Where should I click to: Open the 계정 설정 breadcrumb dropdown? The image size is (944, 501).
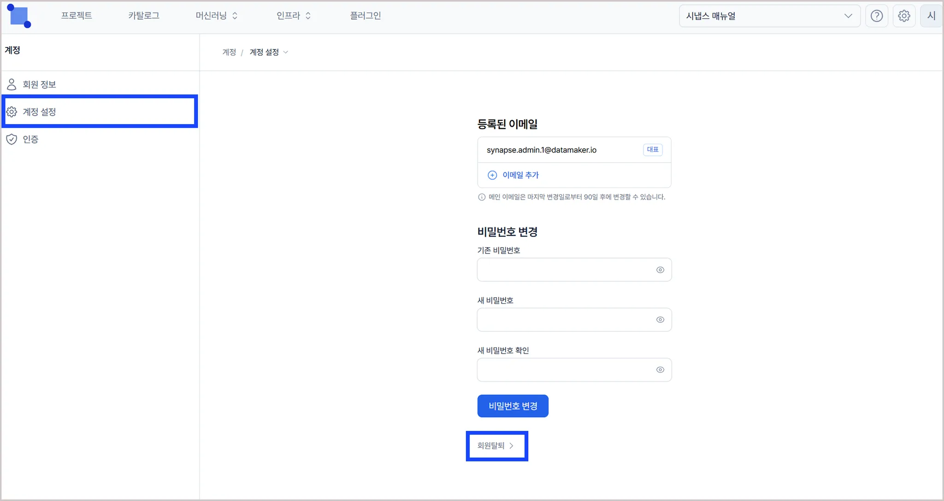269,52
